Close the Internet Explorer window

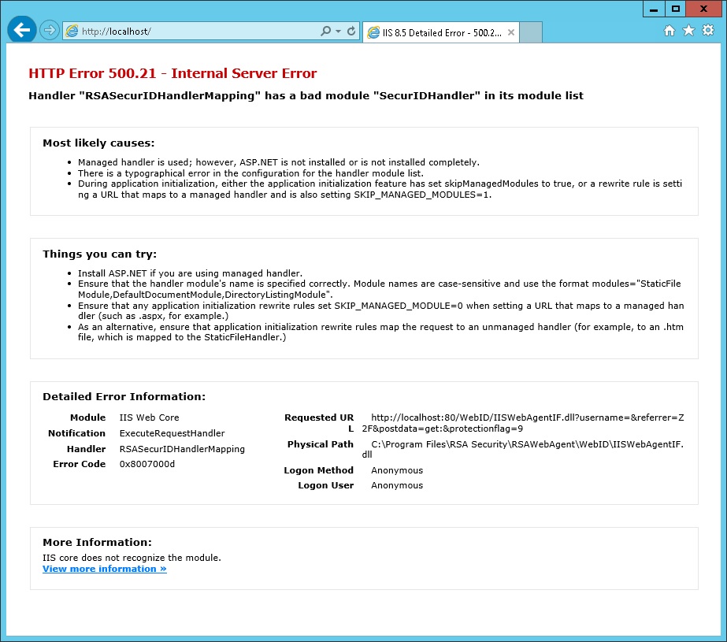703,8
